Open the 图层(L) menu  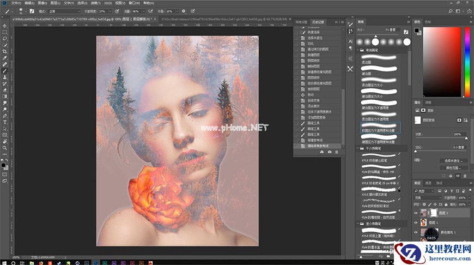(56, 3)
